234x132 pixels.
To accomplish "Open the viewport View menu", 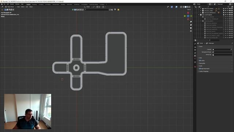I will pos(18,7).
